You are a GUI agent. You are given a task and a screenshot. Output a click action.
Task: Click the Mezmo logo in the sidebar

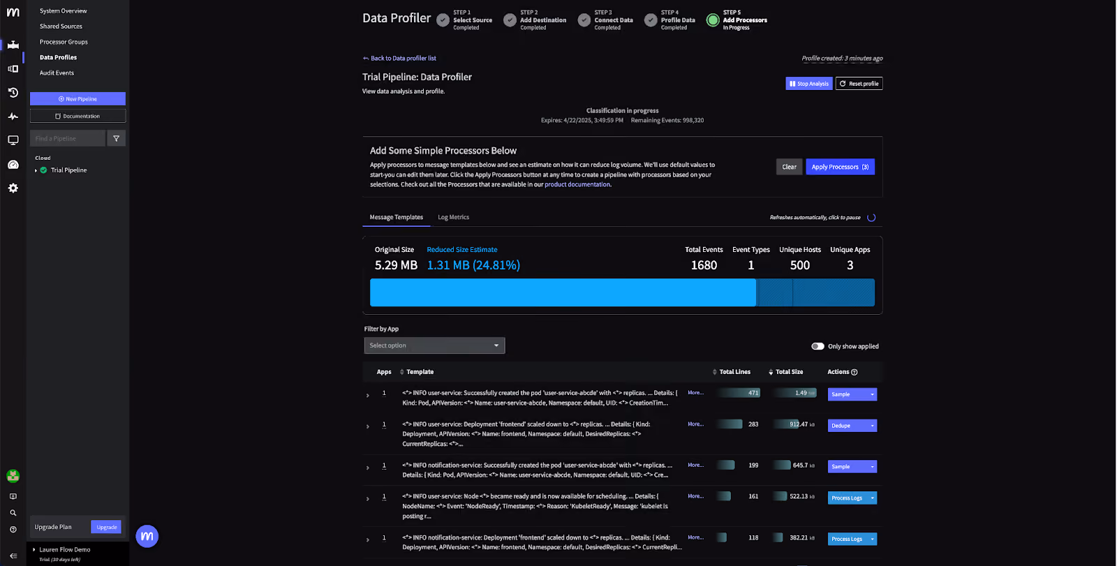pos(13,13)
